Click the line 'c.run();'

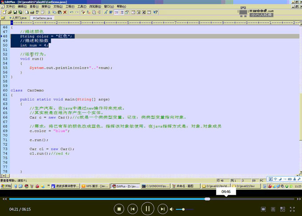pyautogui.click(x=39, y=140)
